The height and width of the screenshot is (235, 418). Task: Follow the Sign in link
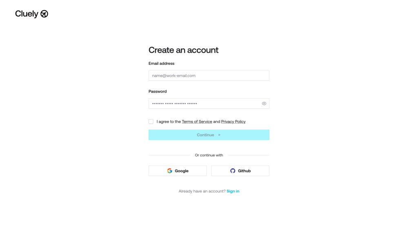(233, 191)
